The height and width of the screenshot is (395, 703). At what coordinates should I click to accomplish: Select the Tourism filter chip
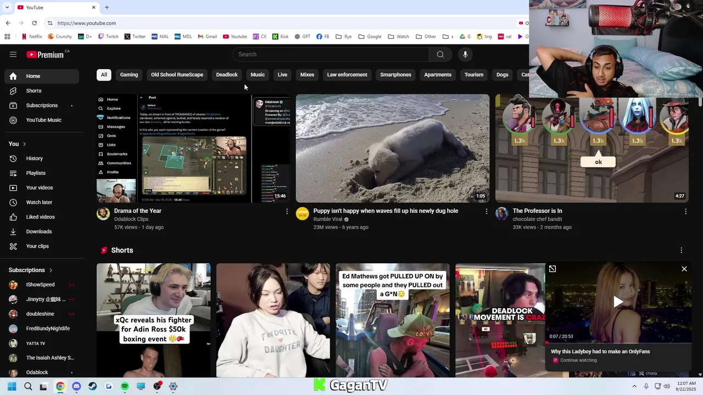click(474, 75)
